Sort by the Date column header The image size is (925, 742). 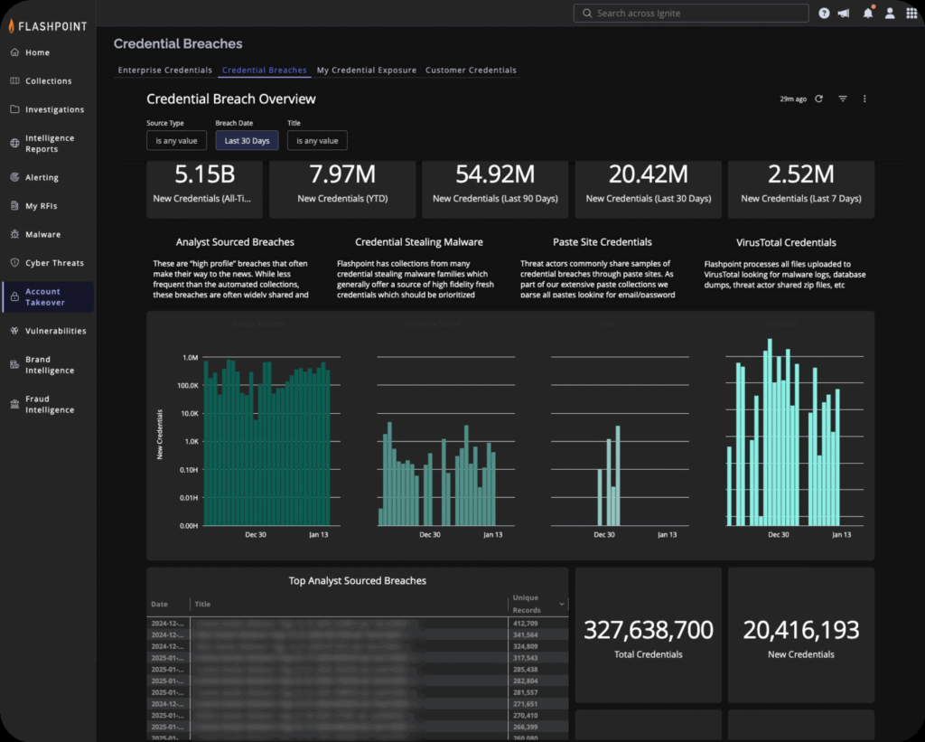click(159, 604)
